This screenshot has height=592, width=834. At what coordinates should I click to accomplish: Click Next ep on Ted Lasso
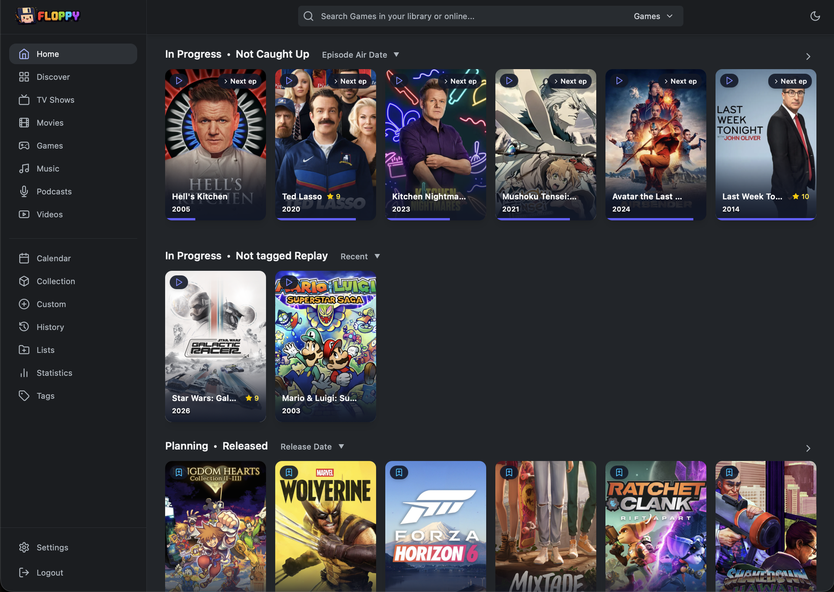click(350, 81)
